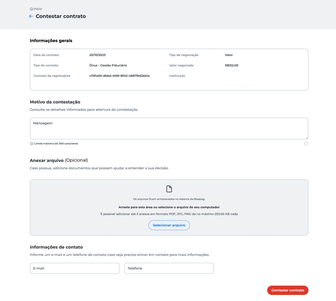Select the contract ID c1191a05 value
Viewport: 336px width, 301px height.
[120, 76]
